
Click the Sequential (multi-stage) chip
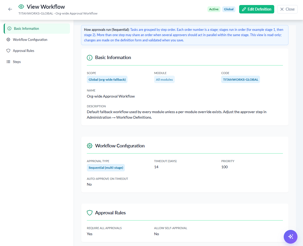(x=106, y=168)
